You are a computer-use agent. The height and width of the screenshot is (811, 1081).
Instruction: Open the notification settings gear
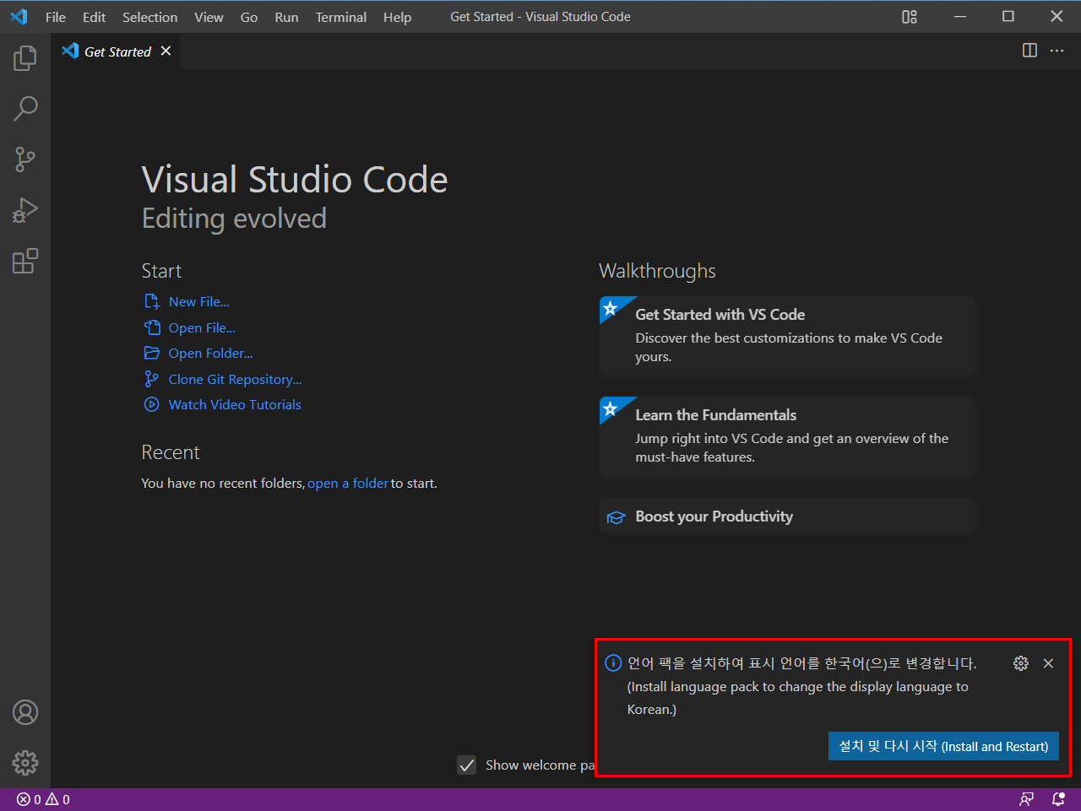pyautogui.click(x=1021, y=663)
